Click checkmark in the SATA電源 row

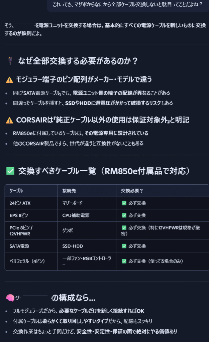pyautogui.click(x=124, y=246)
